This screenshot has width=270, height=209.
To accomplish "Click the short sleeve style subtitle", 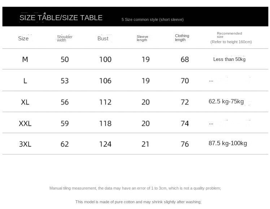I will (152, 19).
